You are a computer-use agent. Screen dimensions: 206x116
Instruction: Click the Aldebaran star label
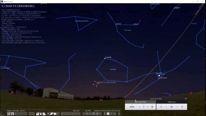163,78
